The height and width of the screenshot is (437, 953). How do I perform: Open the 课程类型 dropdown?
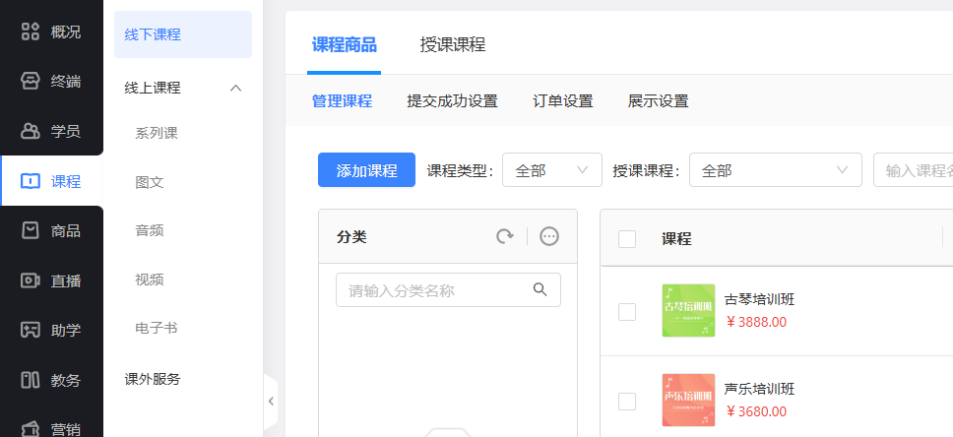click(x=552, y=170)
